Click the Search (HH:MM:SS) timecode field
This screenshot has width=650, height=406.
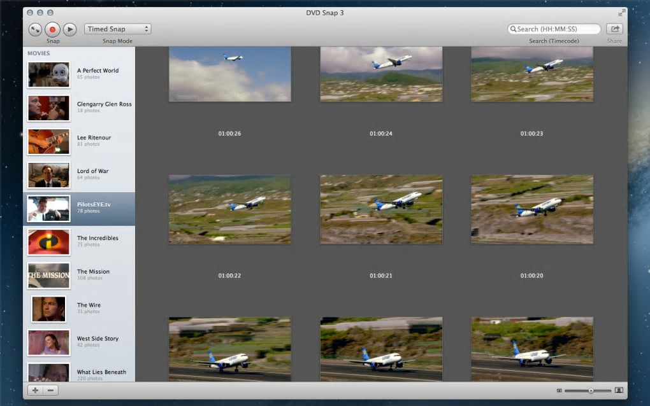point(554,29)
